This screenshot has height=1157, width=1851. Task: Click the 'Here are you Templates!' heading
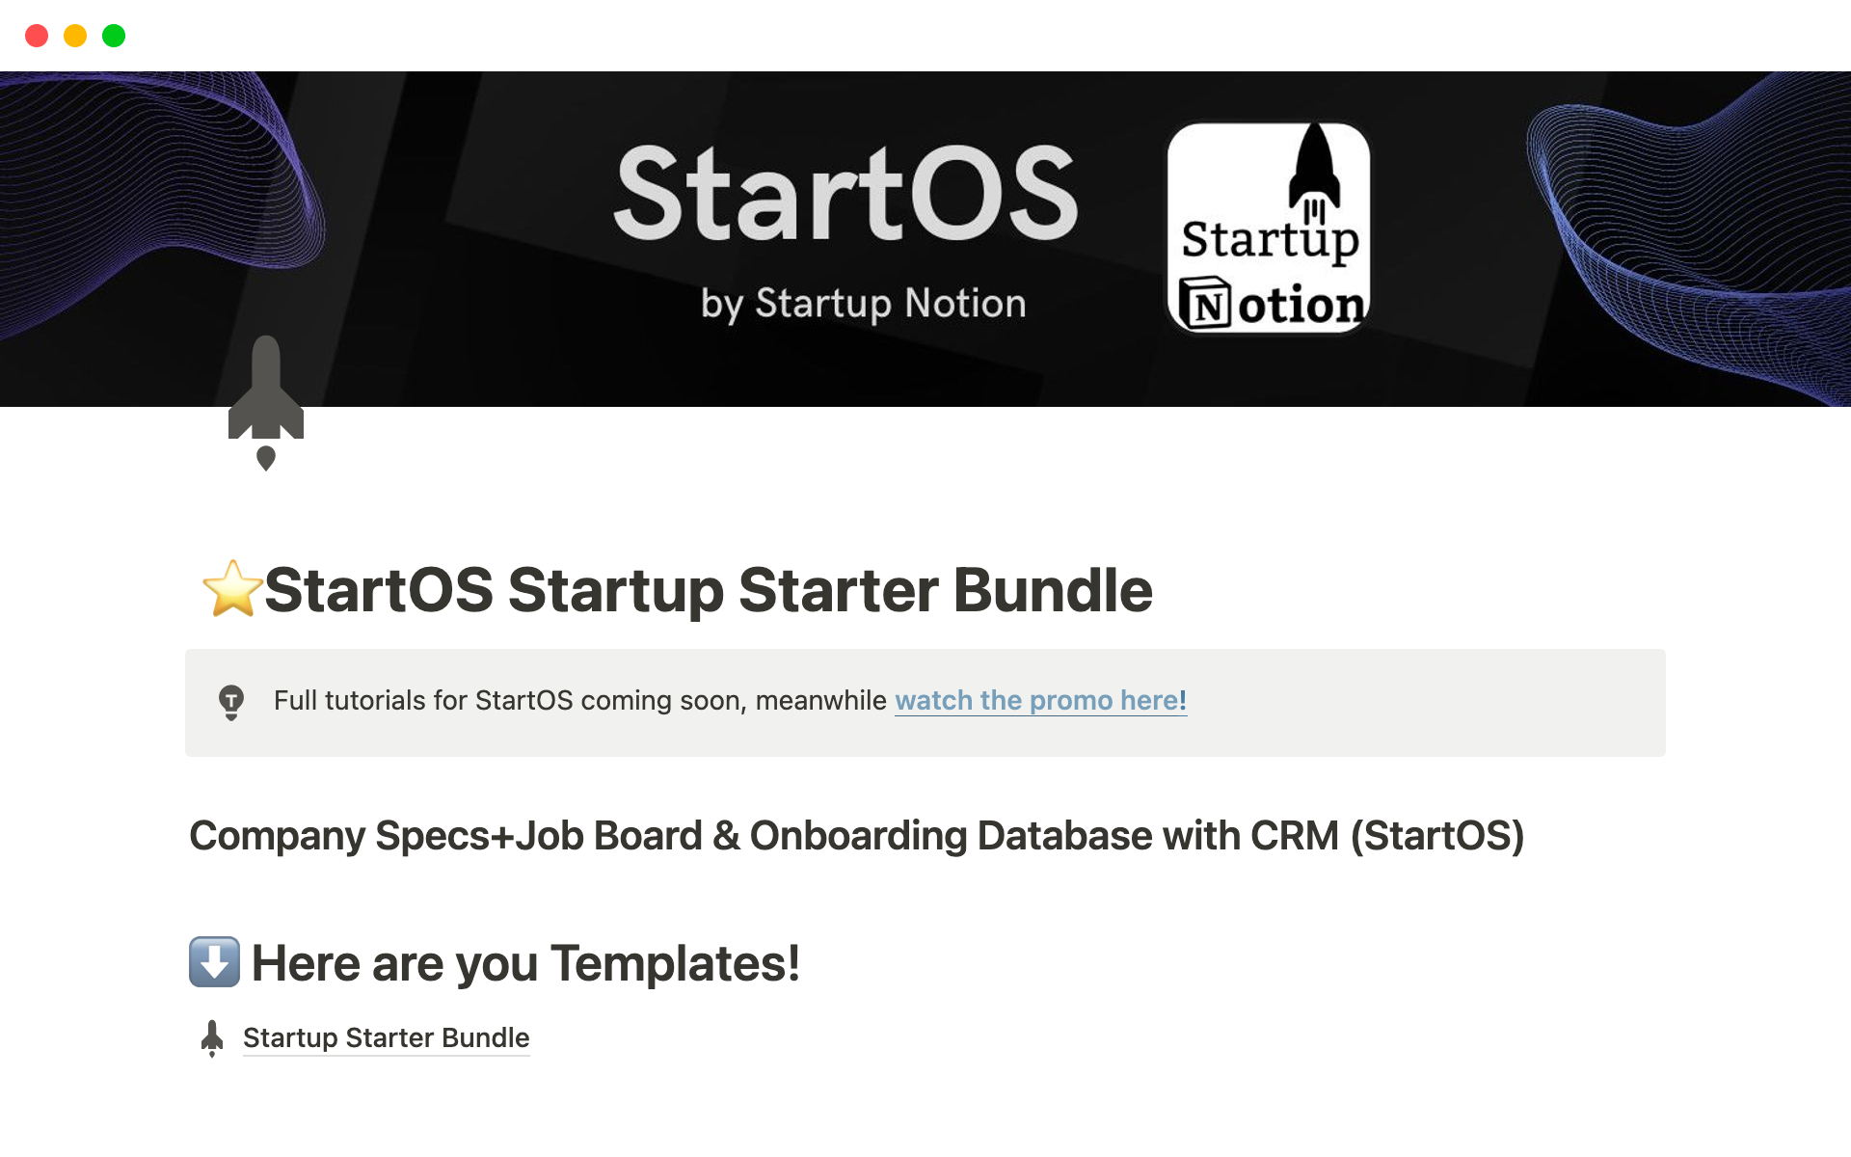tap(525, 963)
